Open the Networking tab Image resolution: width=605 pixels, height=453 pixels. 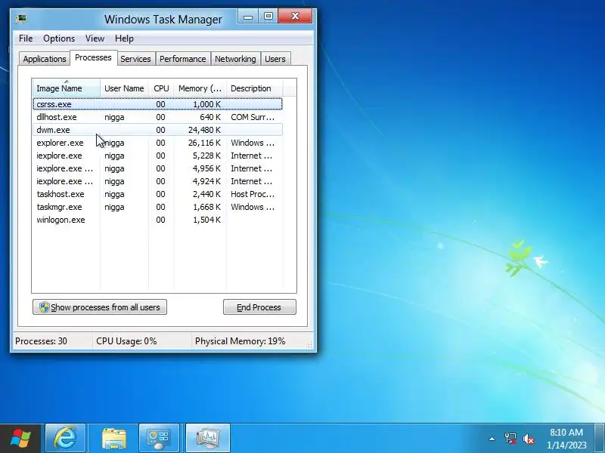(x=235, y=59)
